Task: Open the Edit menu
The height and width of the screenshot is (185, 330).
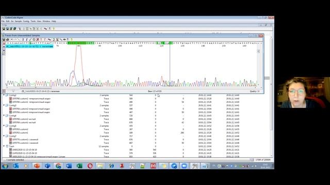Action: coord(8,22)
